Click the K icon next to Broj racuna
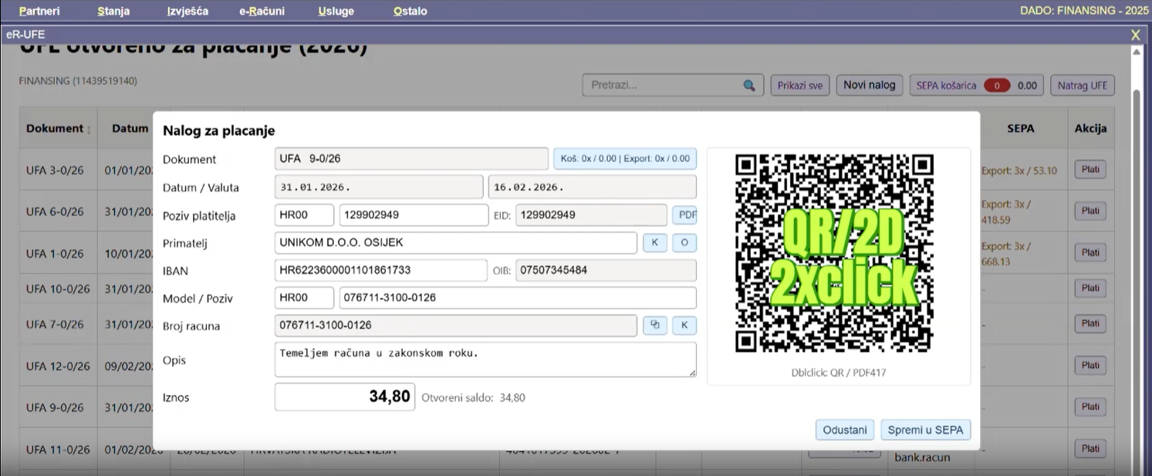The image size is (1152, 476). 682,325
